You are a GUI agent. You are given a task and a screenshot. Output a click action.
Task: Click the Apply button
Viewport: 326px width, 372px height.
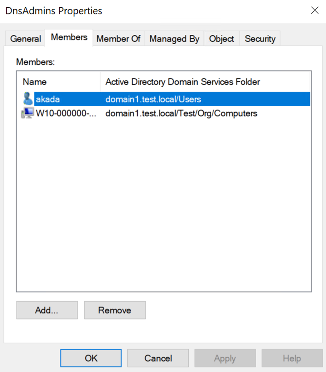pos(225,358)
